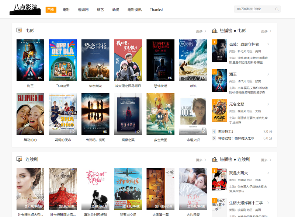Image resolution: width=295 pixels, height=217 pixels.
Task: Click the search magnifier icon
Action: [277, 9]
